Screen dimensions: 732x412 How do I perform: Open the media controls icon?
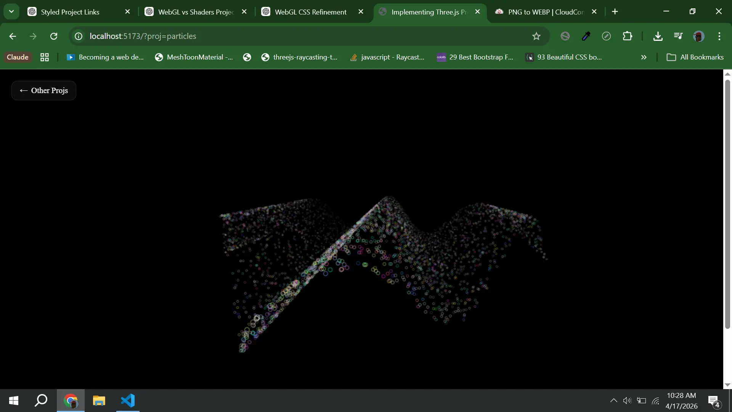coord(678,36)
